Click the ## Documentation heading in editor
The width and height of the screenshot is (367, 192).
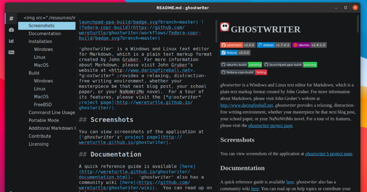coord(110,154)
